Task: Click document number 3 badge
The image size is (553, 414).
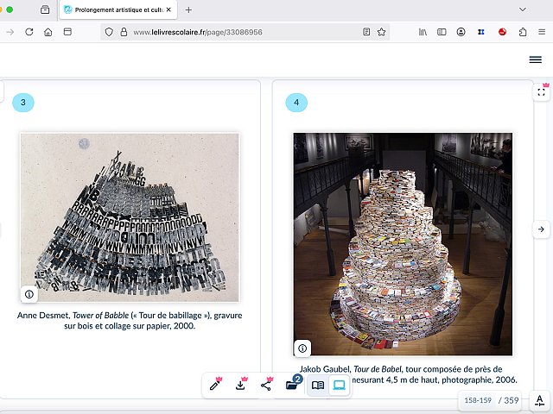Action: 23,103
